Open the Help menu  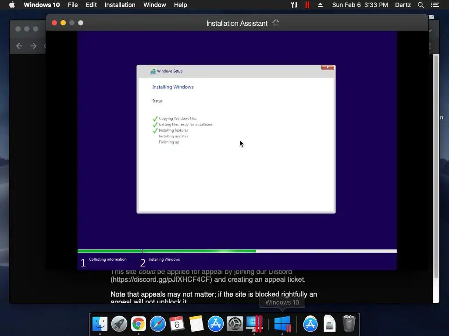[180, 5]
